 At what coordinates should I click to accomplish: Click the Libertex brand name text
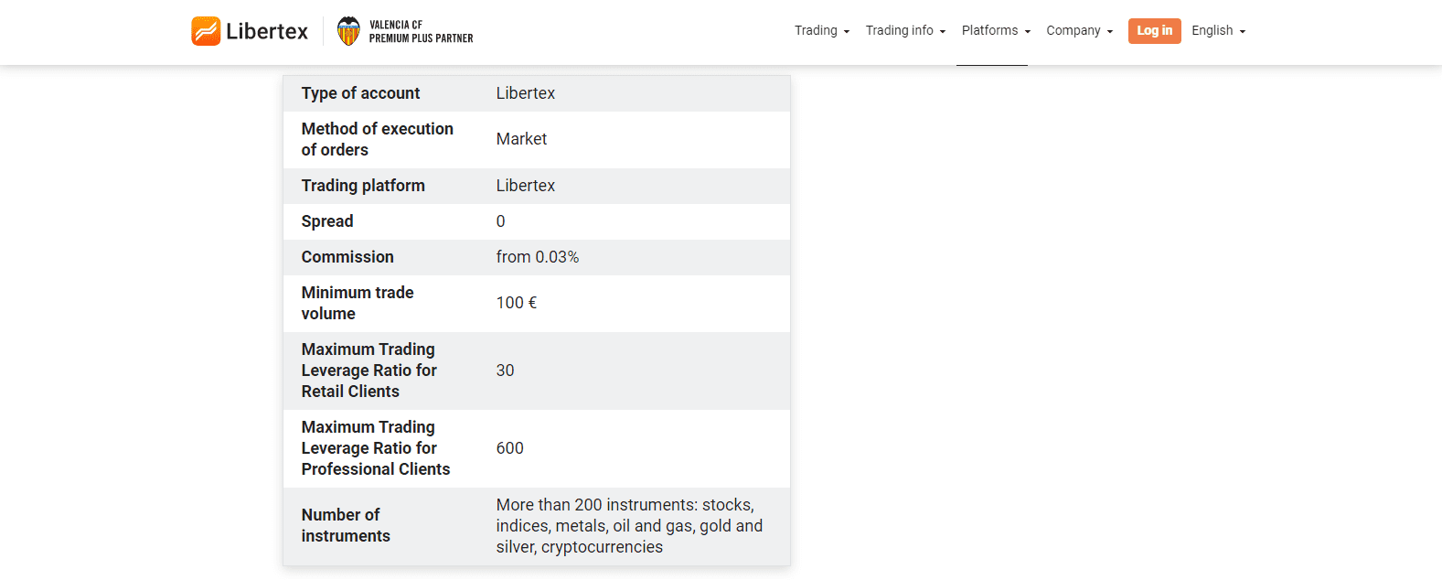click(x=267, y=31)
